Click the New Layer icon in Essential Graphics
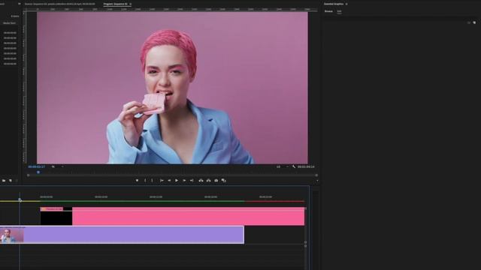Screen dimensions: 481x270 coord(474,22)
